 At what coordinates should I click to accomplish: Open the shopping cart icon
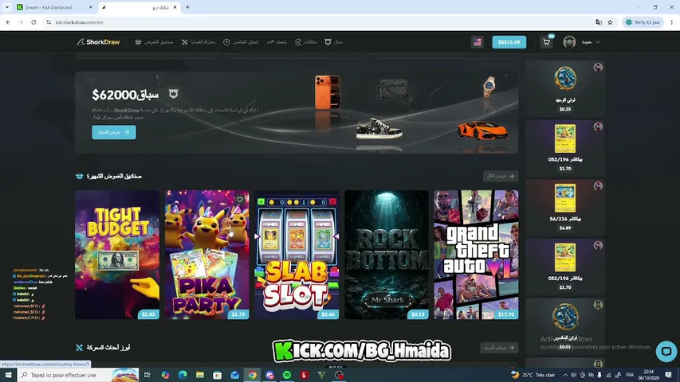point(546,42)
